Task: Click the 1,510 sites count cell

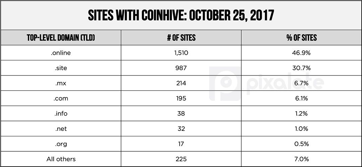Action: (181, 53)
